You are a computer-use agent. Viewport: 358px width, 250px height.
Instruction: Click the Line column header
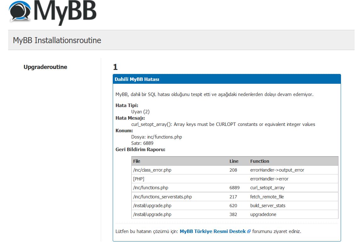234,161
